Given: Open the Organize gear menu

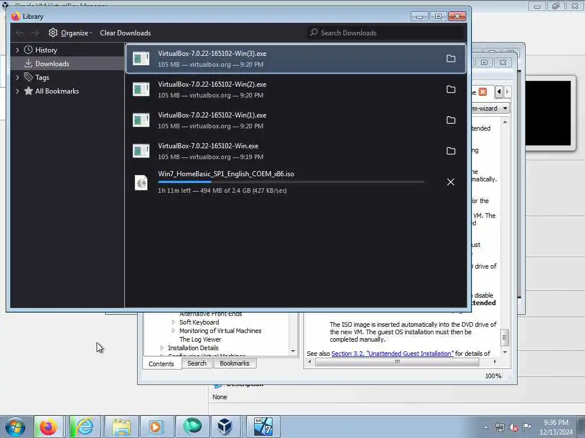Looking at the screenshot, I should [x=70, y=33].
